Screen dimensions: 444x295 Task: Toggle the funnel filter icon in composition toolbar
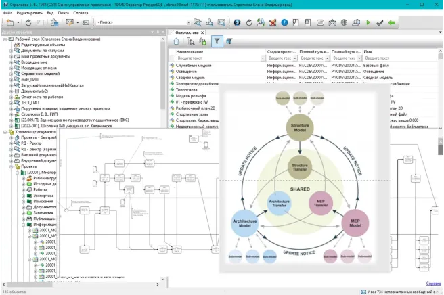coord(217,41)
